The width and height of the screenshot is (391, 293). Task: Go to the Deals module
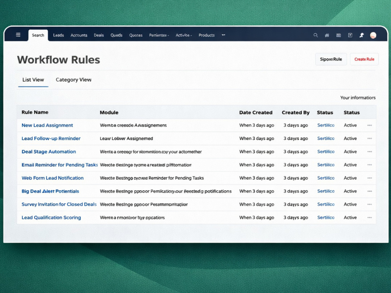click(99, 35)
